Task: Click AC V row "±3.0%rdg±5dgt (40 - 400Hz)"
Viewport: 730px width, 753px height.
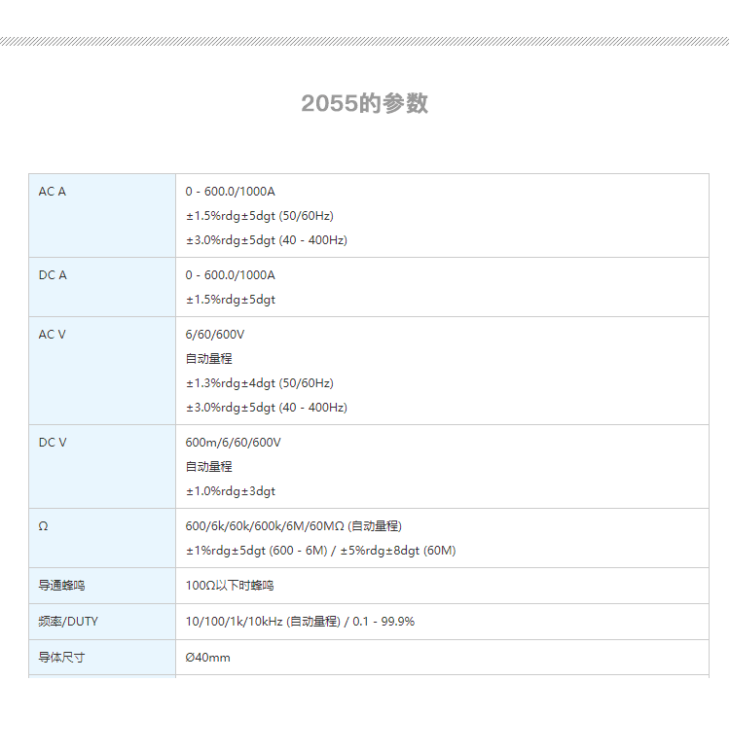Action: [267, 408]
